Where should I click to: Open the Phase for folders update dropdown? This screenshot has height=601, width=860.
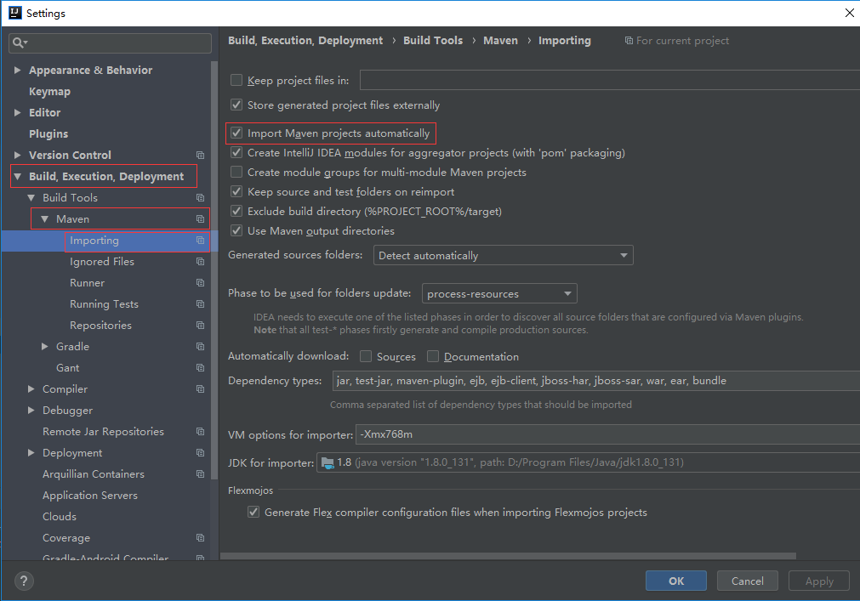[x=499, y=293]
